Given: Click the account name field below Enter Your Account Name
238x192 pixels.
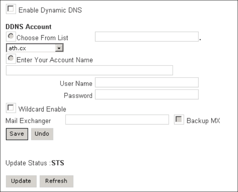Looking at the screenshot, I should pyautogui.click(x=89, y=70).
